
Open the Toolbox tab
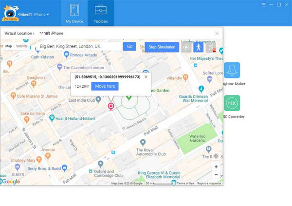tap(101, 13)
